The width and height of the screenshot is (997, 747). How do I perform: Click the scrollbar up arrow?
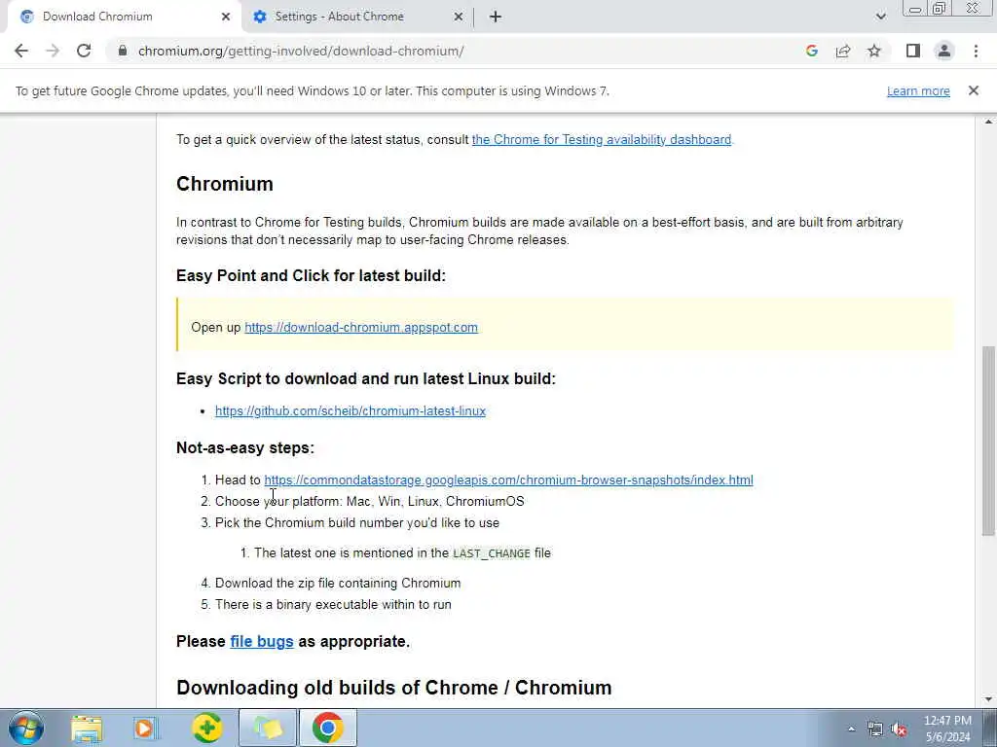(x=988, y=122)
